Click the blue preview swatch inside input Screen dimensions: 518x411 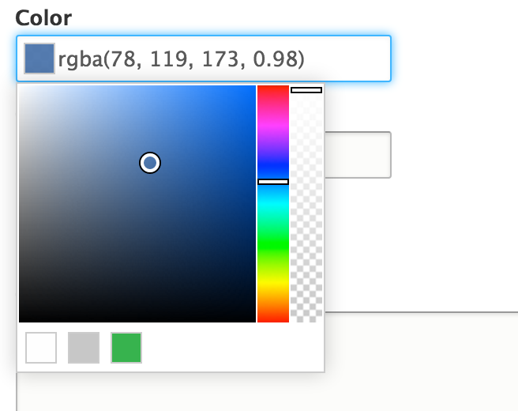tap(39, 58)
